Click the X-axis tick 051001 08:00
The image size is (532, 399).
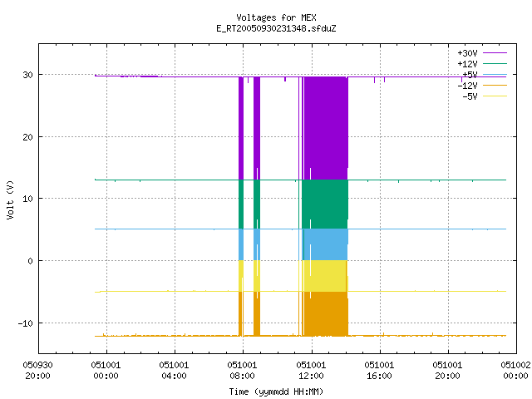click(242, 371)
